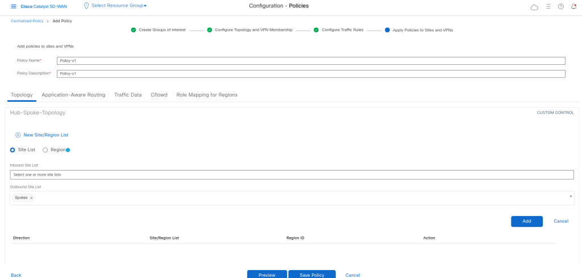This screenshot has width=582, height=278.
Task: Select the Site List radio button
Action: (x=13, y=150)
